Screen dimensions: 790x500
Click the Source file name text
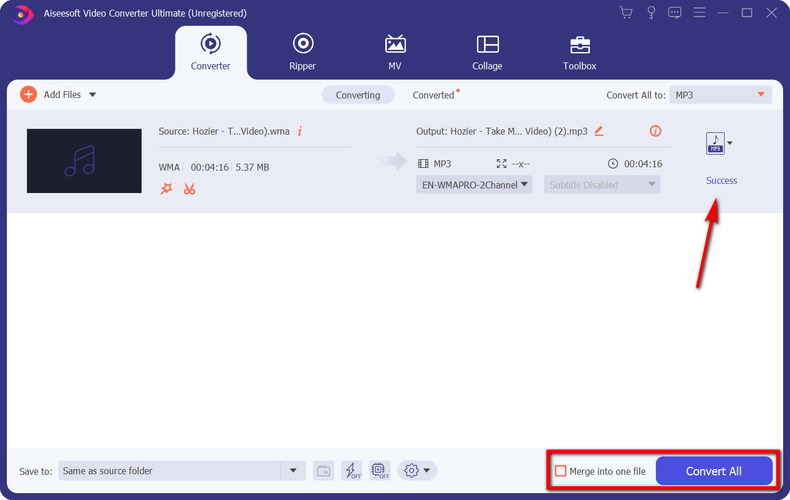[224, 131]
